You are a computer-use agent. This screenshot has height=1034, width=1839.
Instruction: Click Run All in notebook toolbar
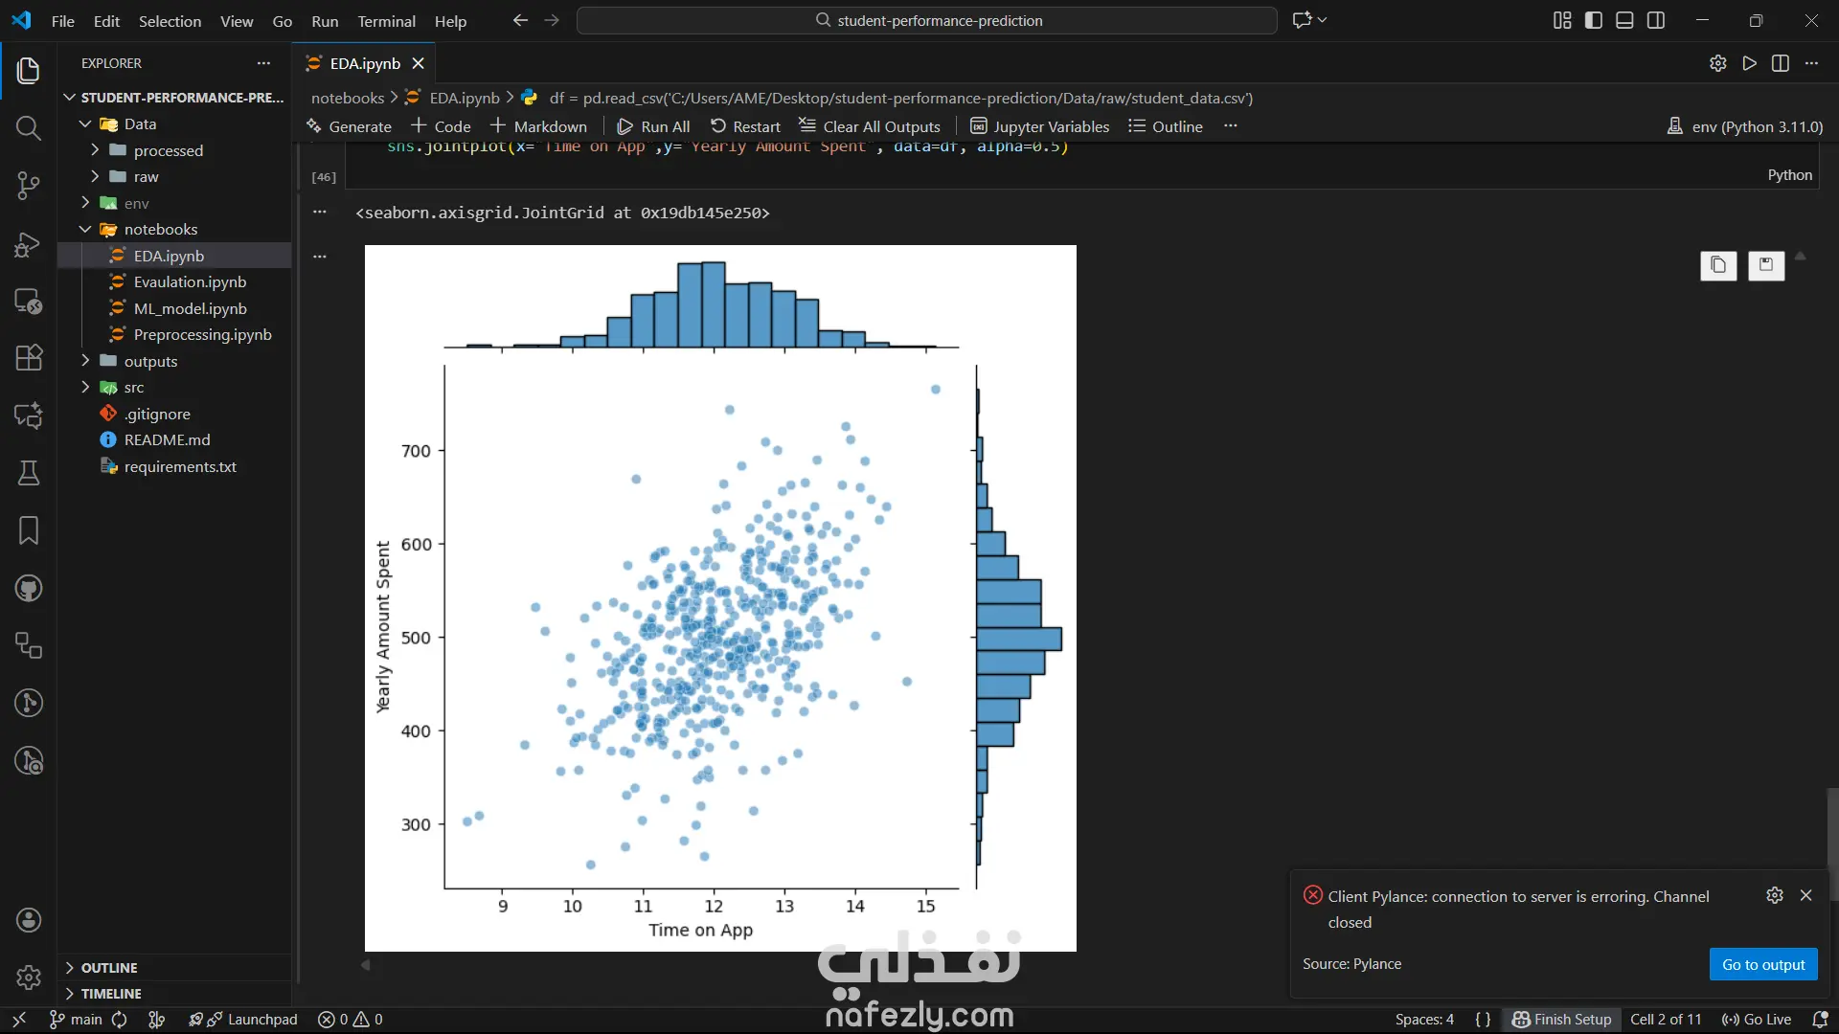pos(653,126)
